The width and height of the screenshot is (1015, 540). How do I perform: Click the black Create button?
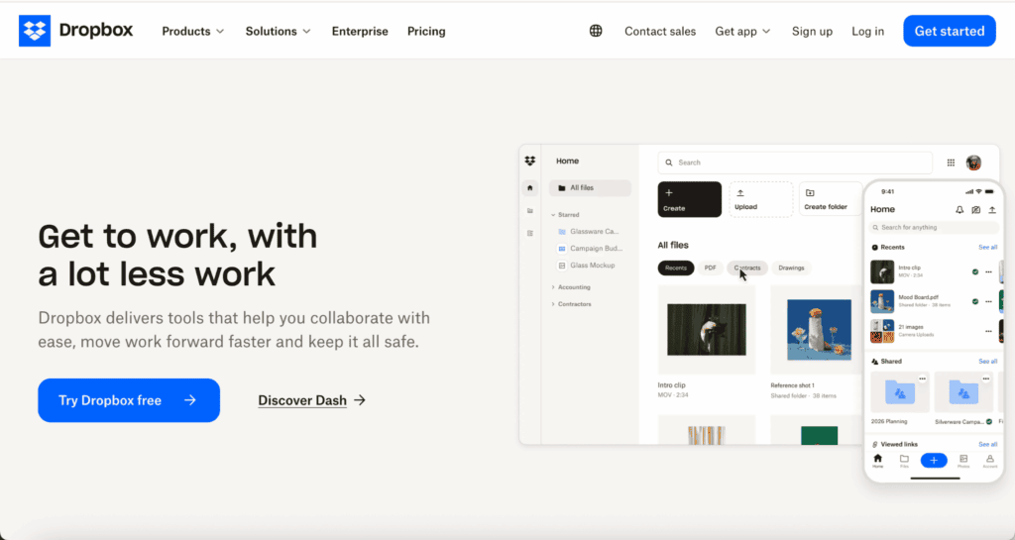tap(690, 199)
